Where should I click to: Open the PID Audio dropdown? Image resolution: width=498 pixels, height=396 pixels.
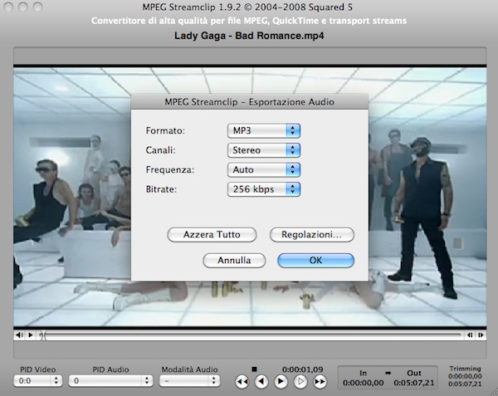point(110,380)
